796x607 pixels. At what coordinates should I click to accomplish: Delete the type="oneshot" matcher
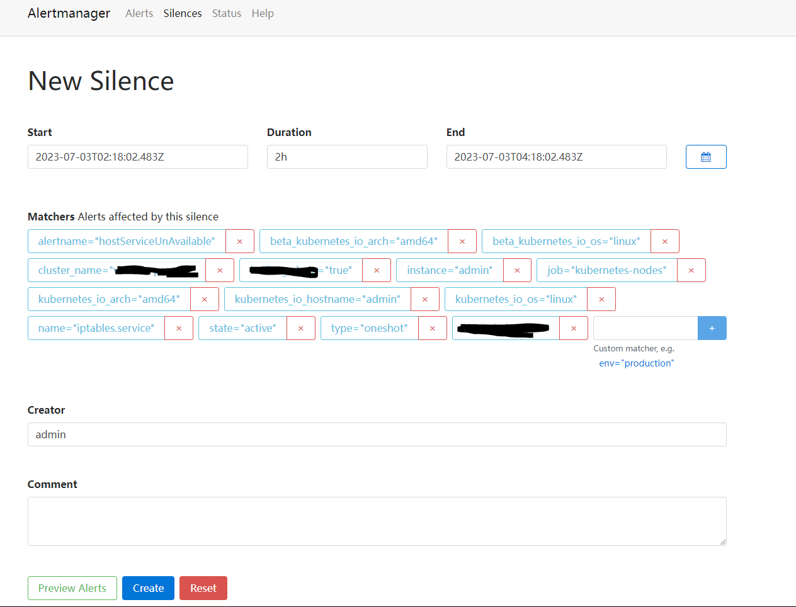coord(432,328)
